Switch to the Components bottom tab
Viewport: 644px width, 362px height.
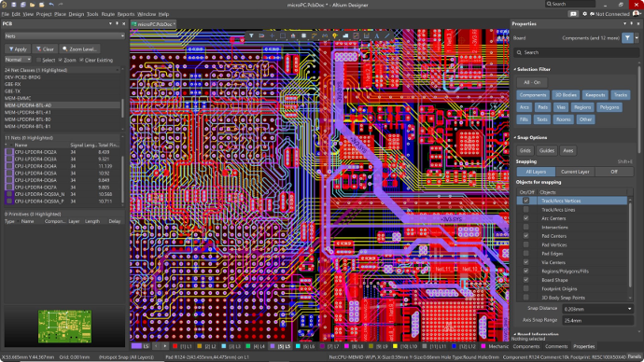[526, 346]
